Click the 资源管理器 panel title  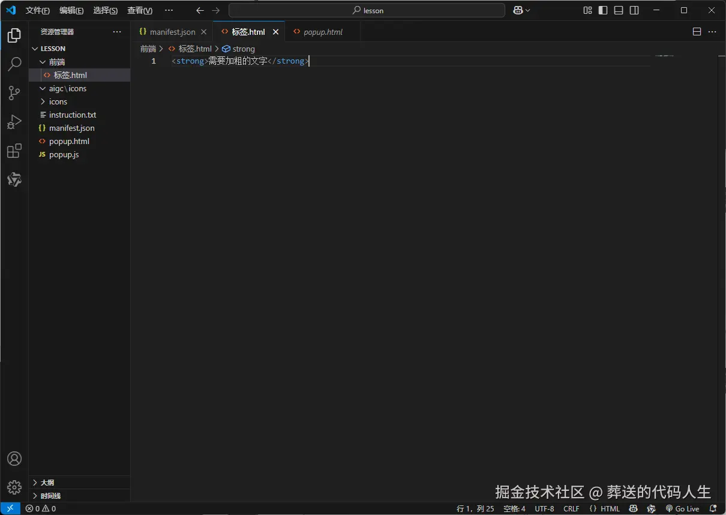(x=57, y=32)
